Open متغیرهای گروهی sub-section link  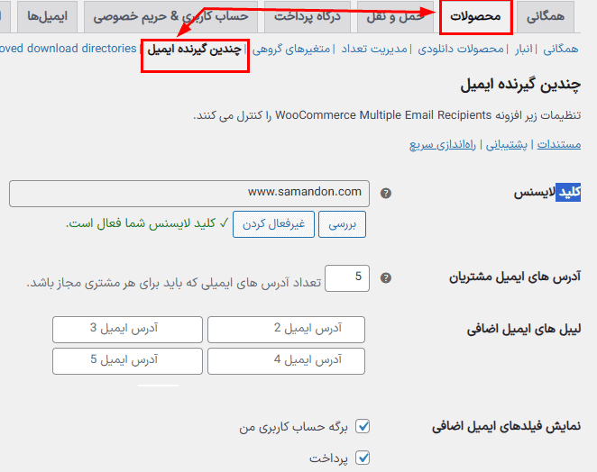pyautogui.click(x=291, y=49)
